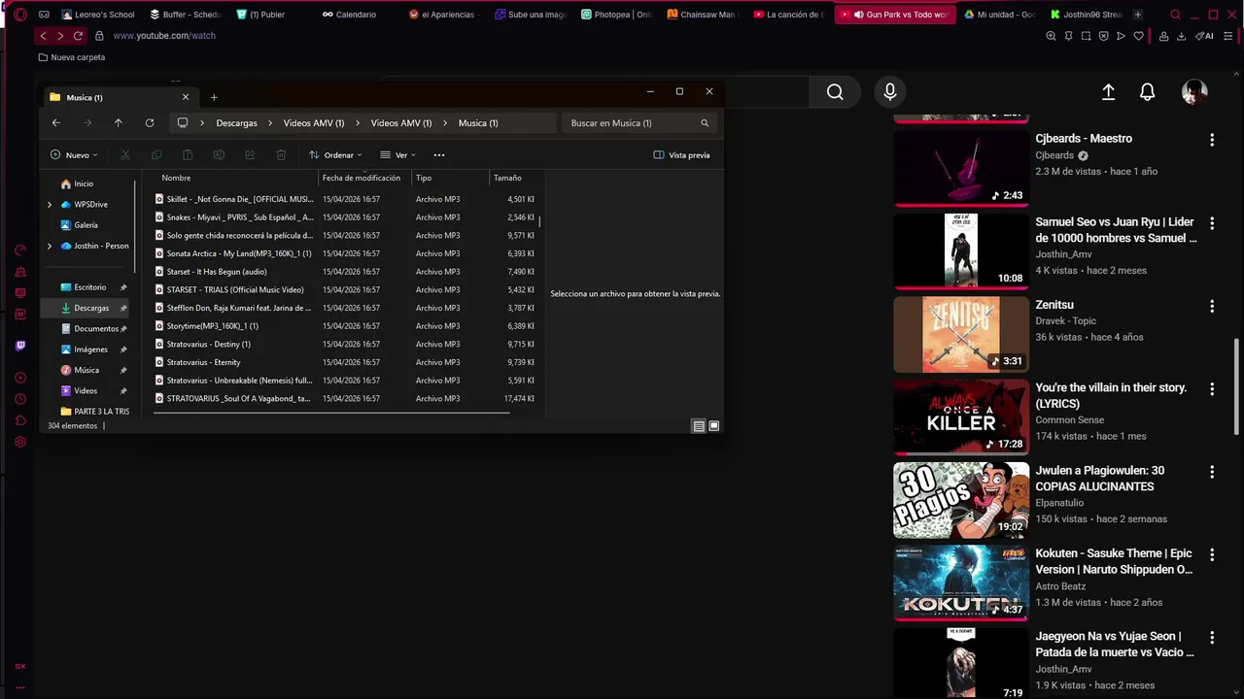The width and height of the screenshot is (1244, 699).
Task: Refresh the Musica (1) folder view
Action: click(x=150, y=123)
